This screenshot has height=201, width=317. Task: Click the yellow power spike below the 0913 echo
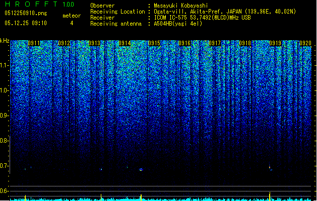tap(101, 196)
